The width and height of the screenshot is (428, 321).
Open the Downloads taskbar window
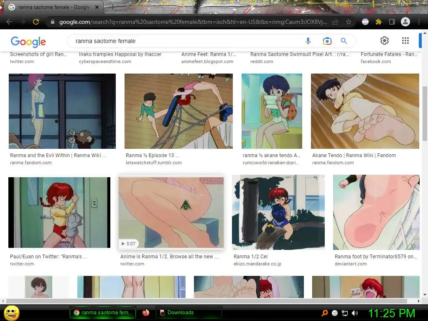click(x=189, y=313)
